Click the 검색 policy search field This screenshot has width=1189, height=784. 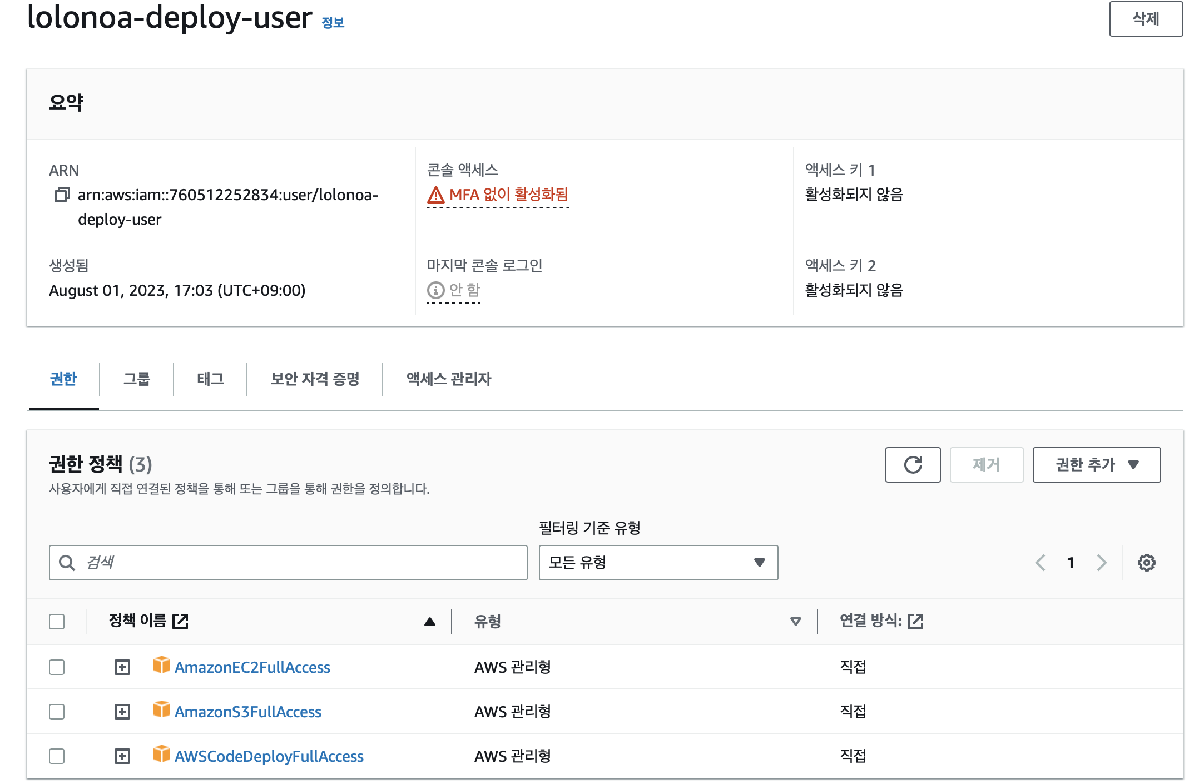[x=288, y=563]
